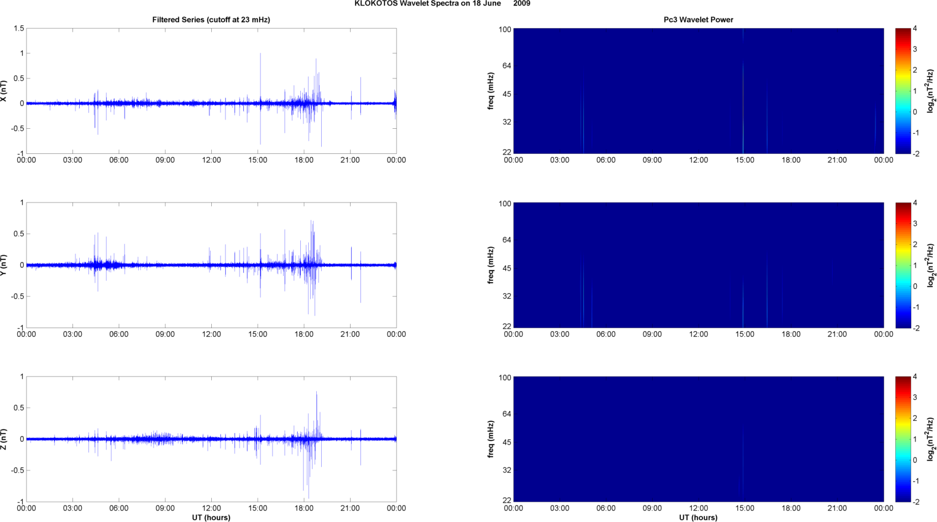Click the 21:00 tick under middle spectrogram

point(837,334)
